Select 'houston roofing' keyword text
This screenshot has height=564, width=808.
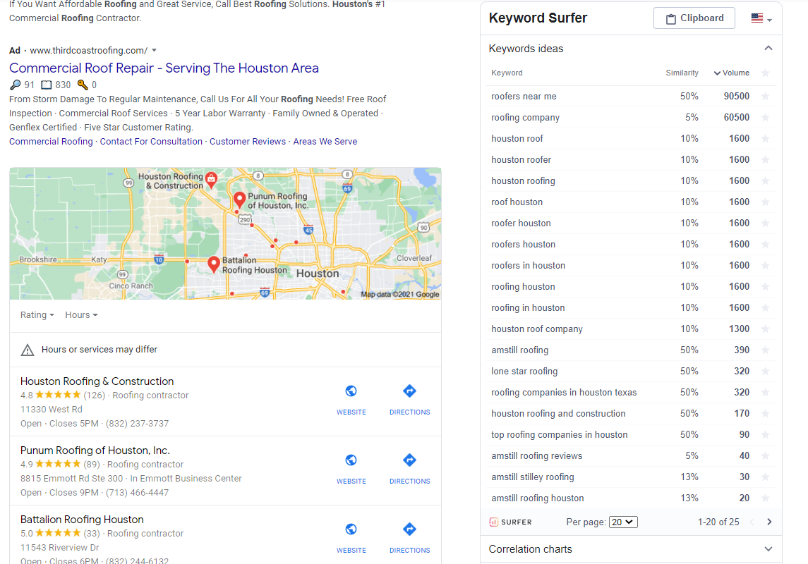coord(523,181)
